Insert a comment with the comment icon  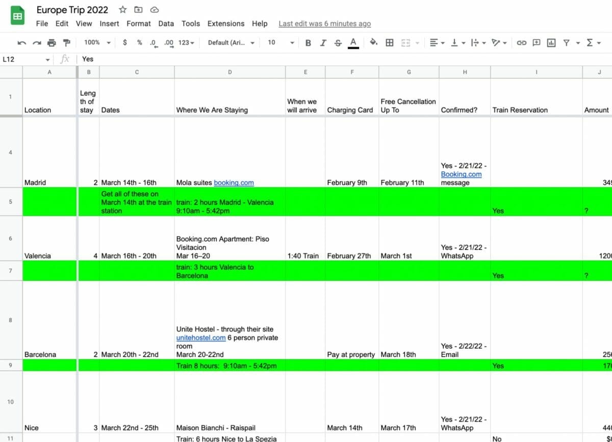(x=536, y=43)
